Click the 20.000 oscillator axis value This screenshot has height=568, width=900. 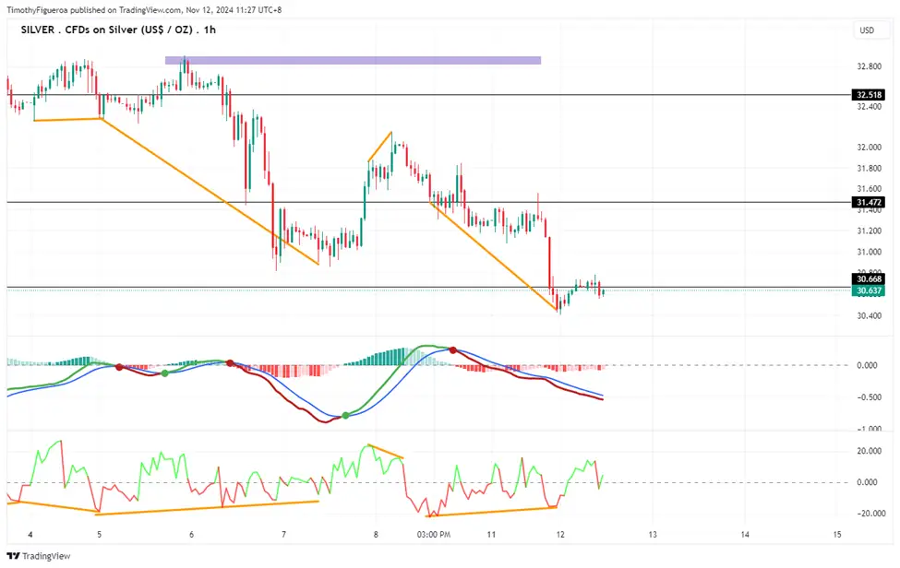coord(869,451)
